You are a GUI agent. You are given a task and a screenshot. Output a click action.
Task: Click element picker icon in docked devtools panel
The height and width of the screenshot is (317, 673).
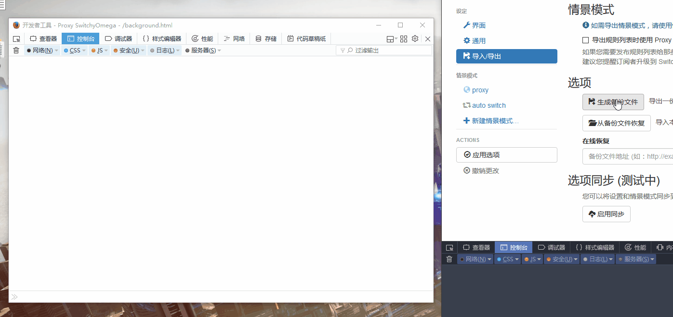449,248
